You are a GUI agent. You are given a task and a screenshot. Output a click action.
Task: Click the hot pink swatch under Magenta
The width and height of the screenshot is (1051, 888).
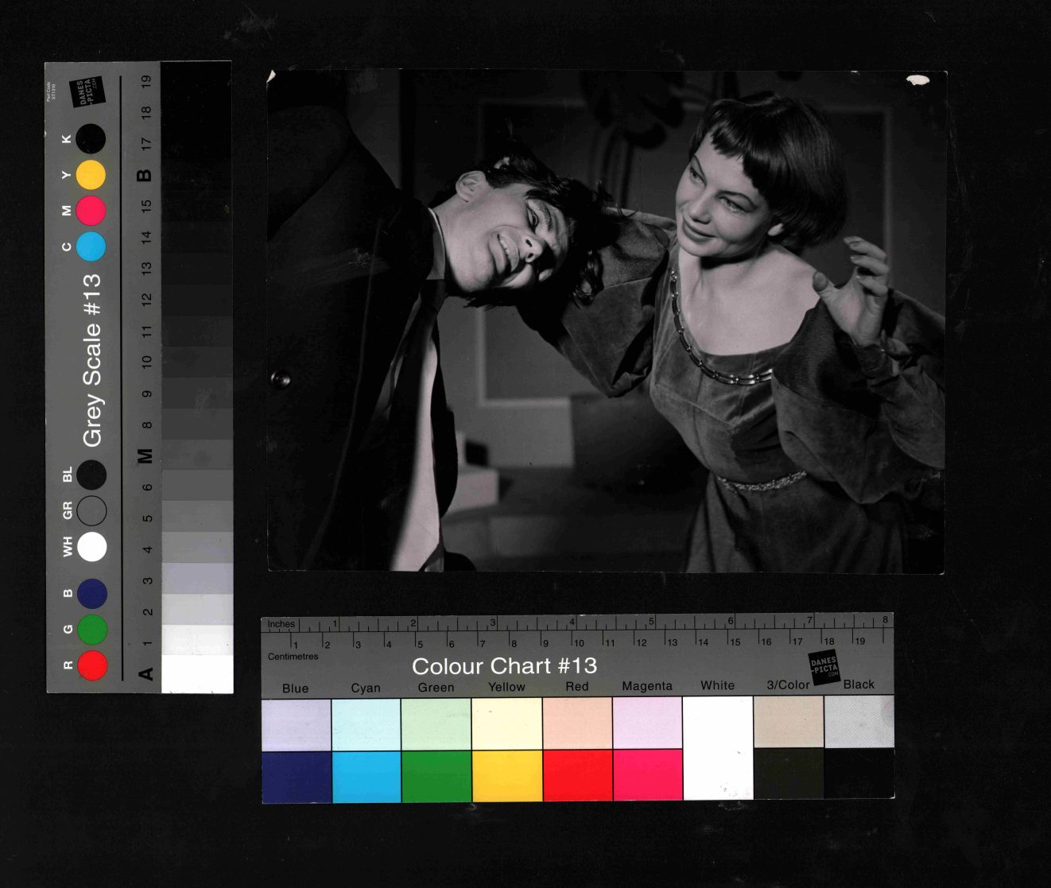(647, 776)
